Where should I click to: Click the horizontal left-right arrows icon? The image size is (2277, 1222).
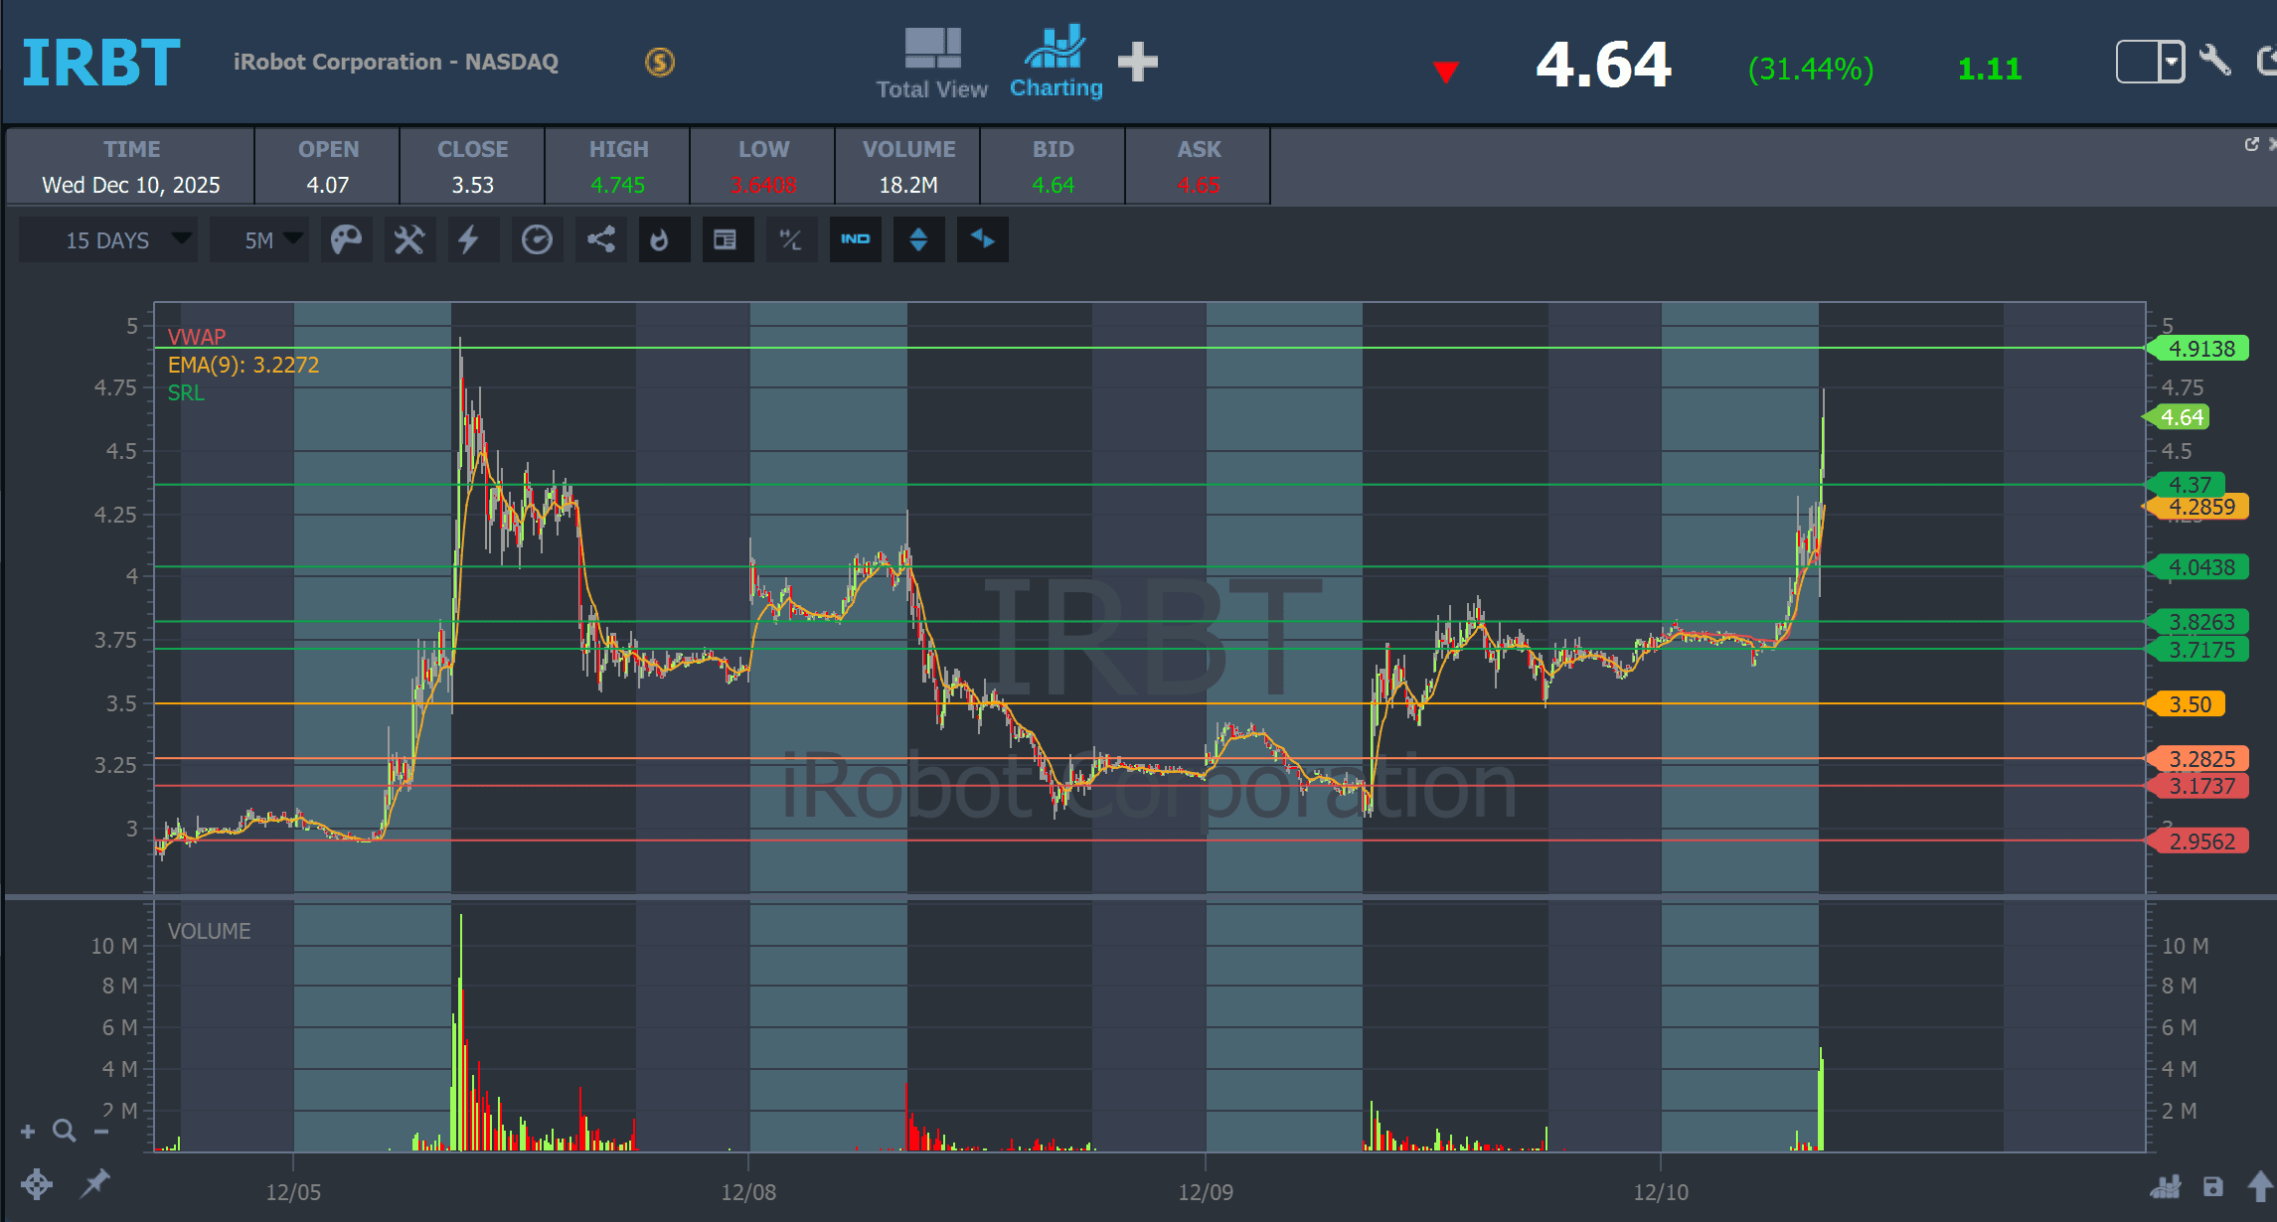click(x=982, y=239)
